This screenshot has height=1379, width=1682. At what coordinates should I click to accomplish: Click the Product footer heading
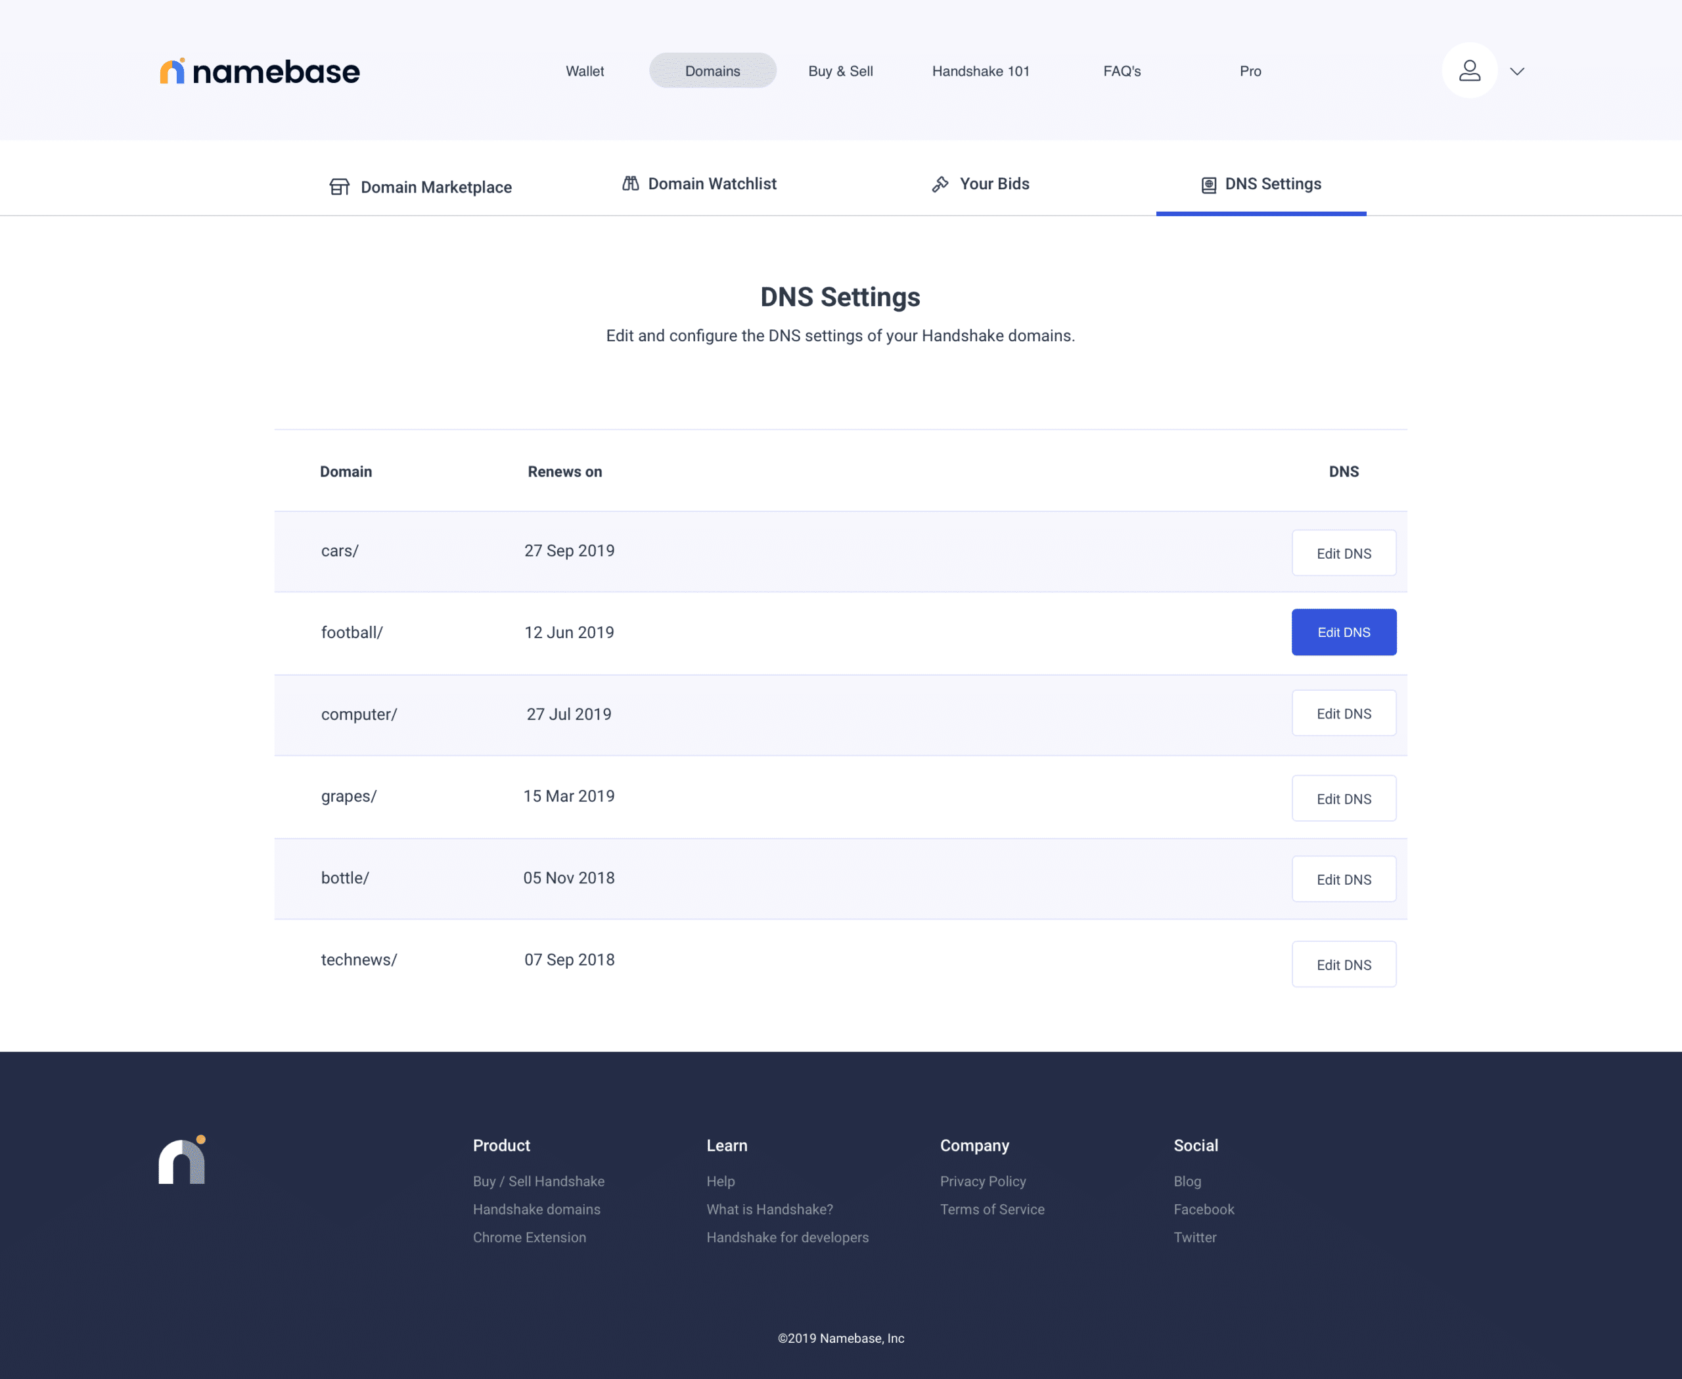pyautogui.click(x=501, y=1146)
